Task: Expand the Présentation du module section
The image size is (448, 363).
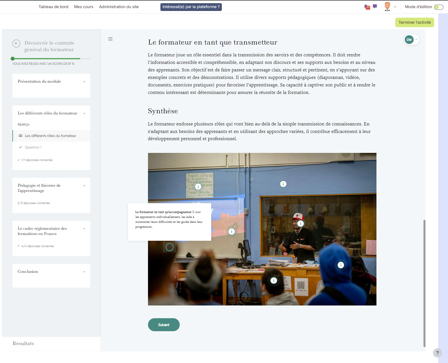Action: (84, 82)
